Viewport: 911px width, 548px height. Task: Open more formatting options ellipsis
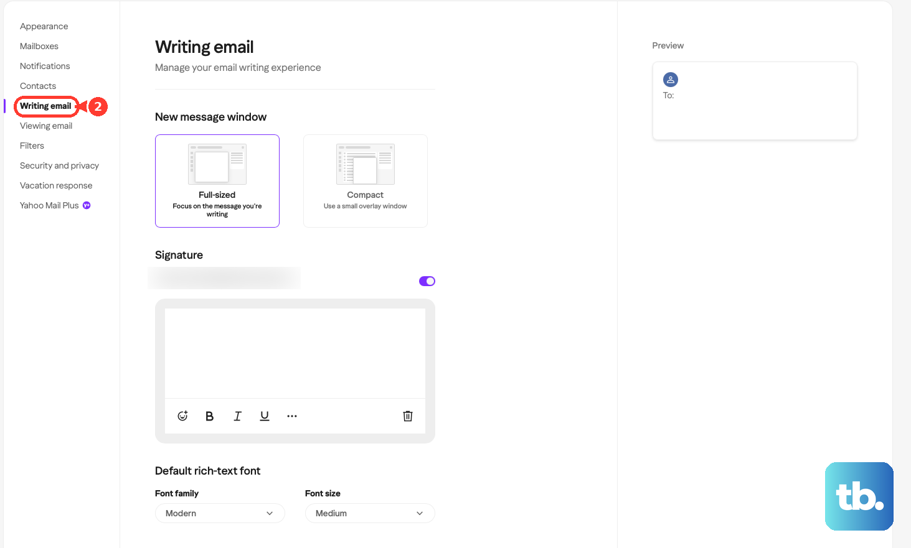[x=292, y=416]
